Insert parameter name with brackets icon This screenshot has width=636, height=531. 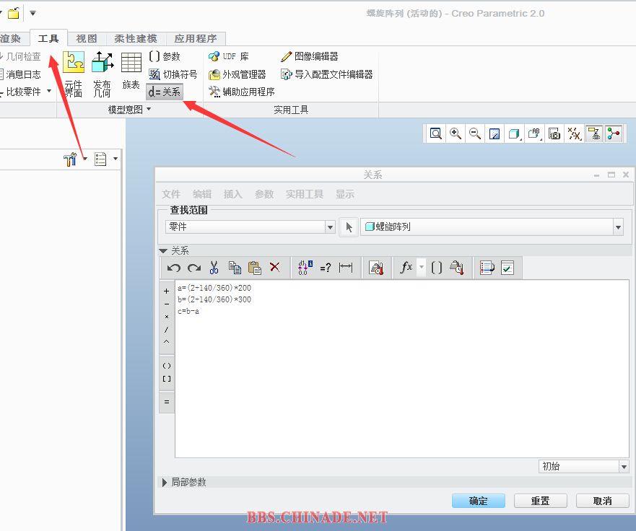click(437, 268)
